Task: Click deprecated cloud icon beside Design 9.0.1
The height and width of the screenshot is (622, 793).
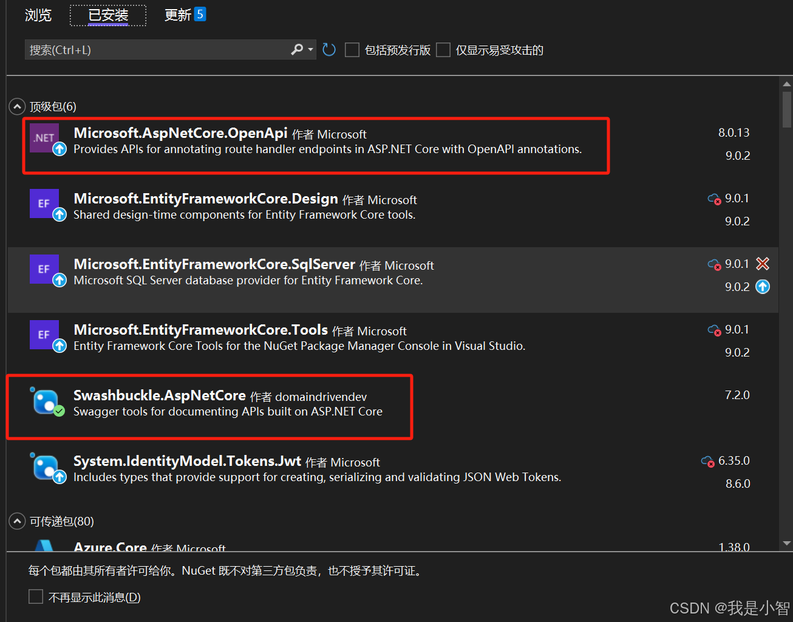Action: pyautogui.click(x=715, y=199)
